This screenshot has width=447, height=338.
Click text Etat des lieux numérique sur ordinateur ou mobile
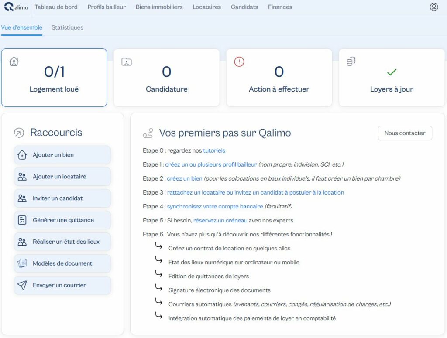(x=234, y=262)
